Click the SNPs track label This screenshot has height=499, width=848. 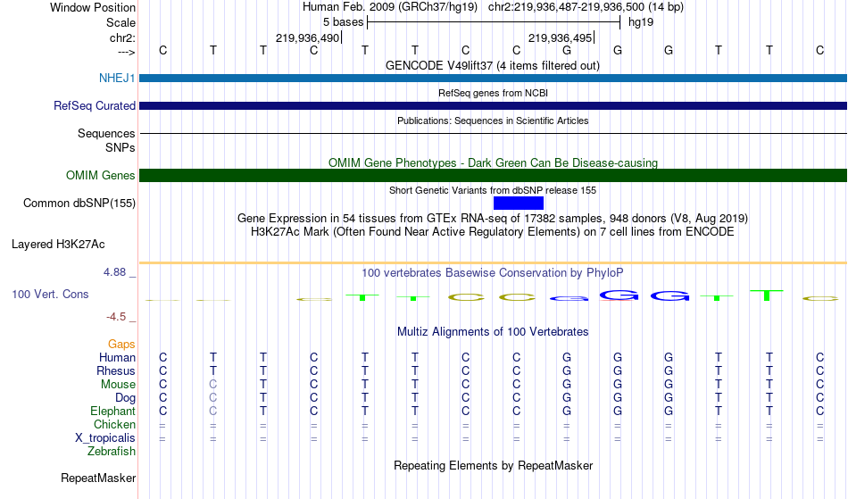coord(121,147)
